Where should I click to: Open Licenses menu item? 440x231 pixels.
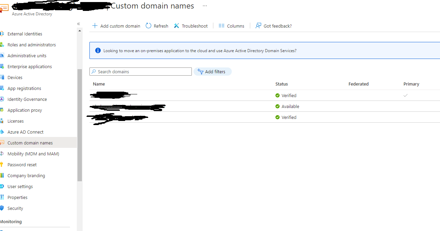pyautogui.click(x=16, y=121)
